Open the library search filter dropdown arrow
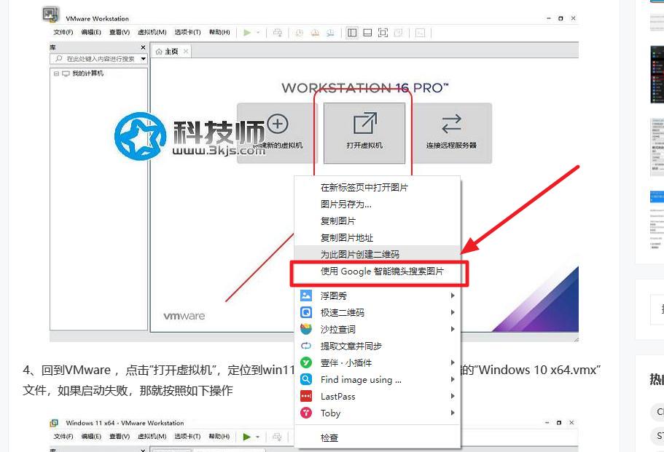This screenshot has height=452, width=664. click(143, 59)
